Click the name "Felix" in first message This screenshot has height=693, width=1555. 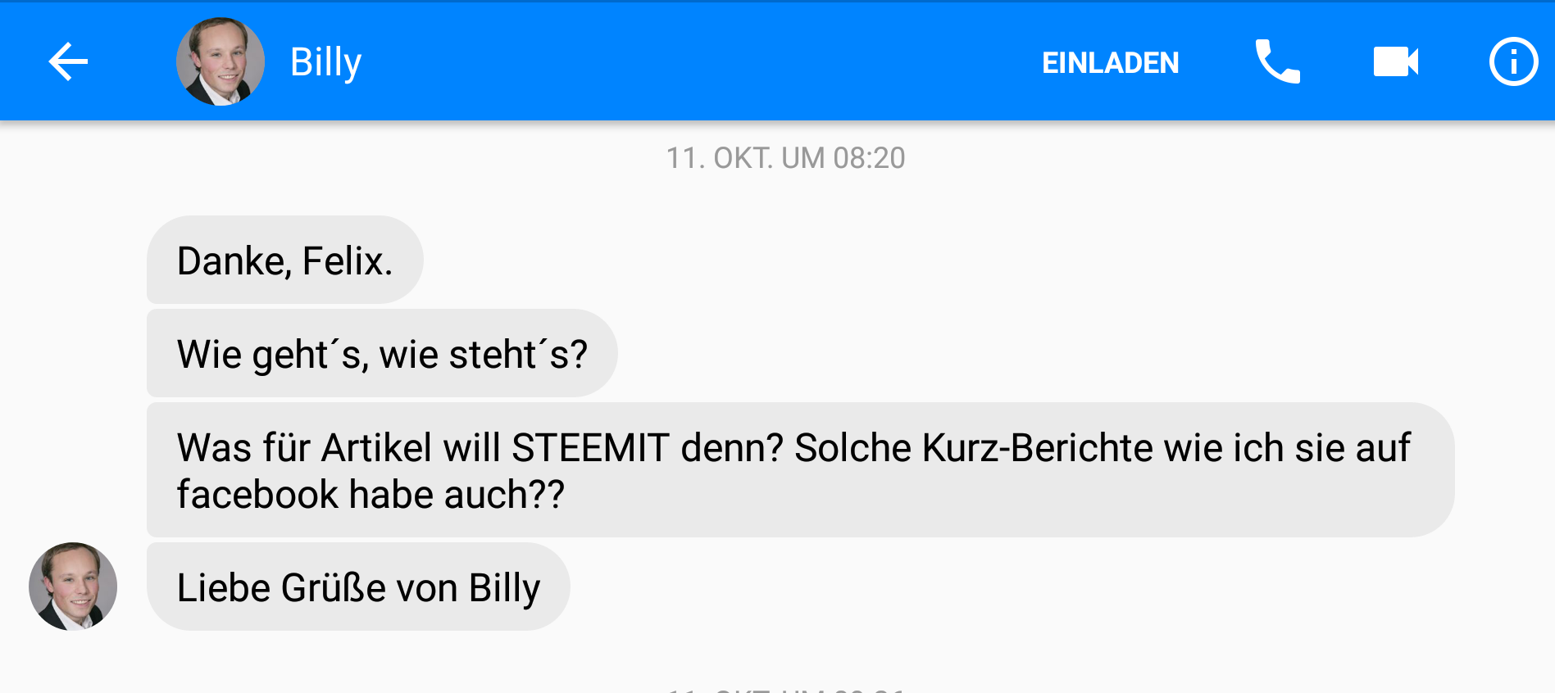point(343,260)
